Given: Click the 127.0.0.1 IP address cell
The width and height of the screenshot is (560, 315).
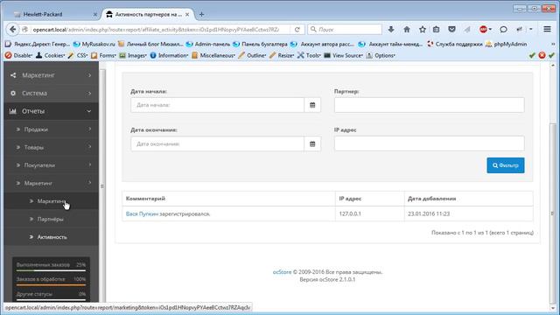Looking at the screenshot, I should pos(369,213).
